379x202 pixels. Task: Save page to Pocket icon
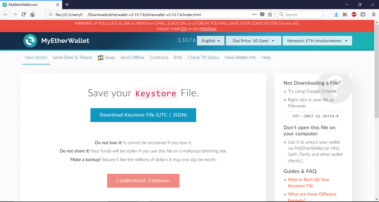(262, 15)
